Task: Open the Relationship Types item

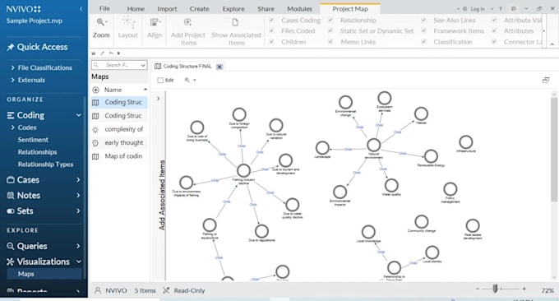Action: [x=46, y=164]
